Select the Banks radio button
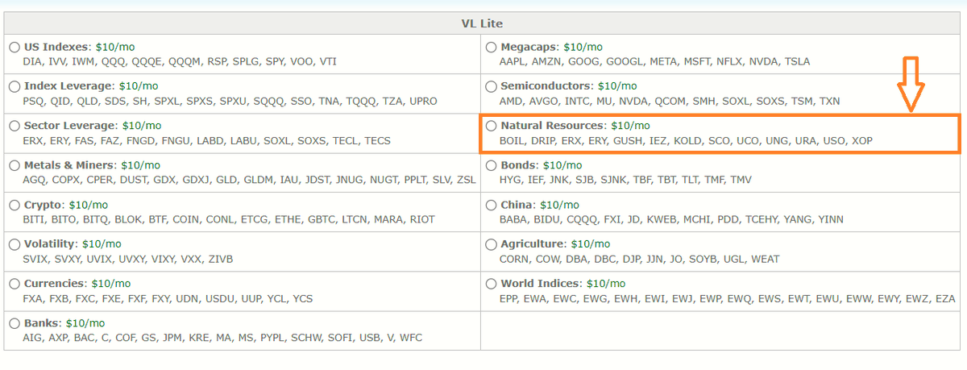This screenshot has height=370, width=967. pyautogui.click(x=15, y=323)
